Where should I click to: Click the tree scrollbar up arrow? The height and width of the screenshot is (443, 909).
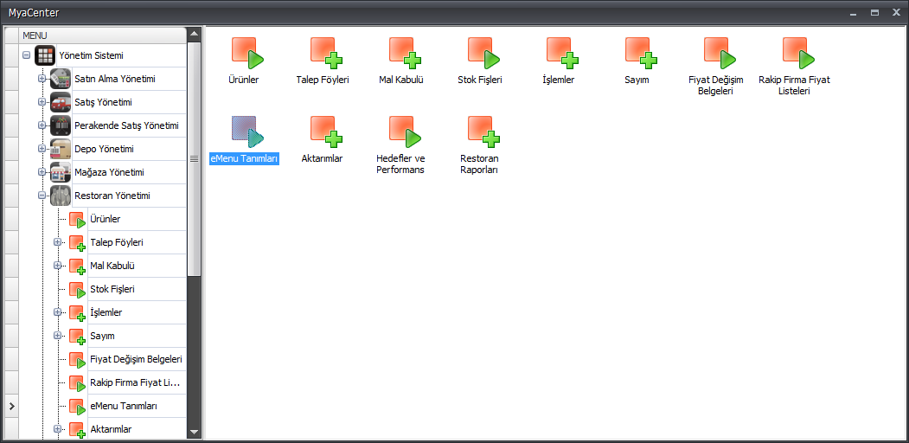(x=194, y=34)
